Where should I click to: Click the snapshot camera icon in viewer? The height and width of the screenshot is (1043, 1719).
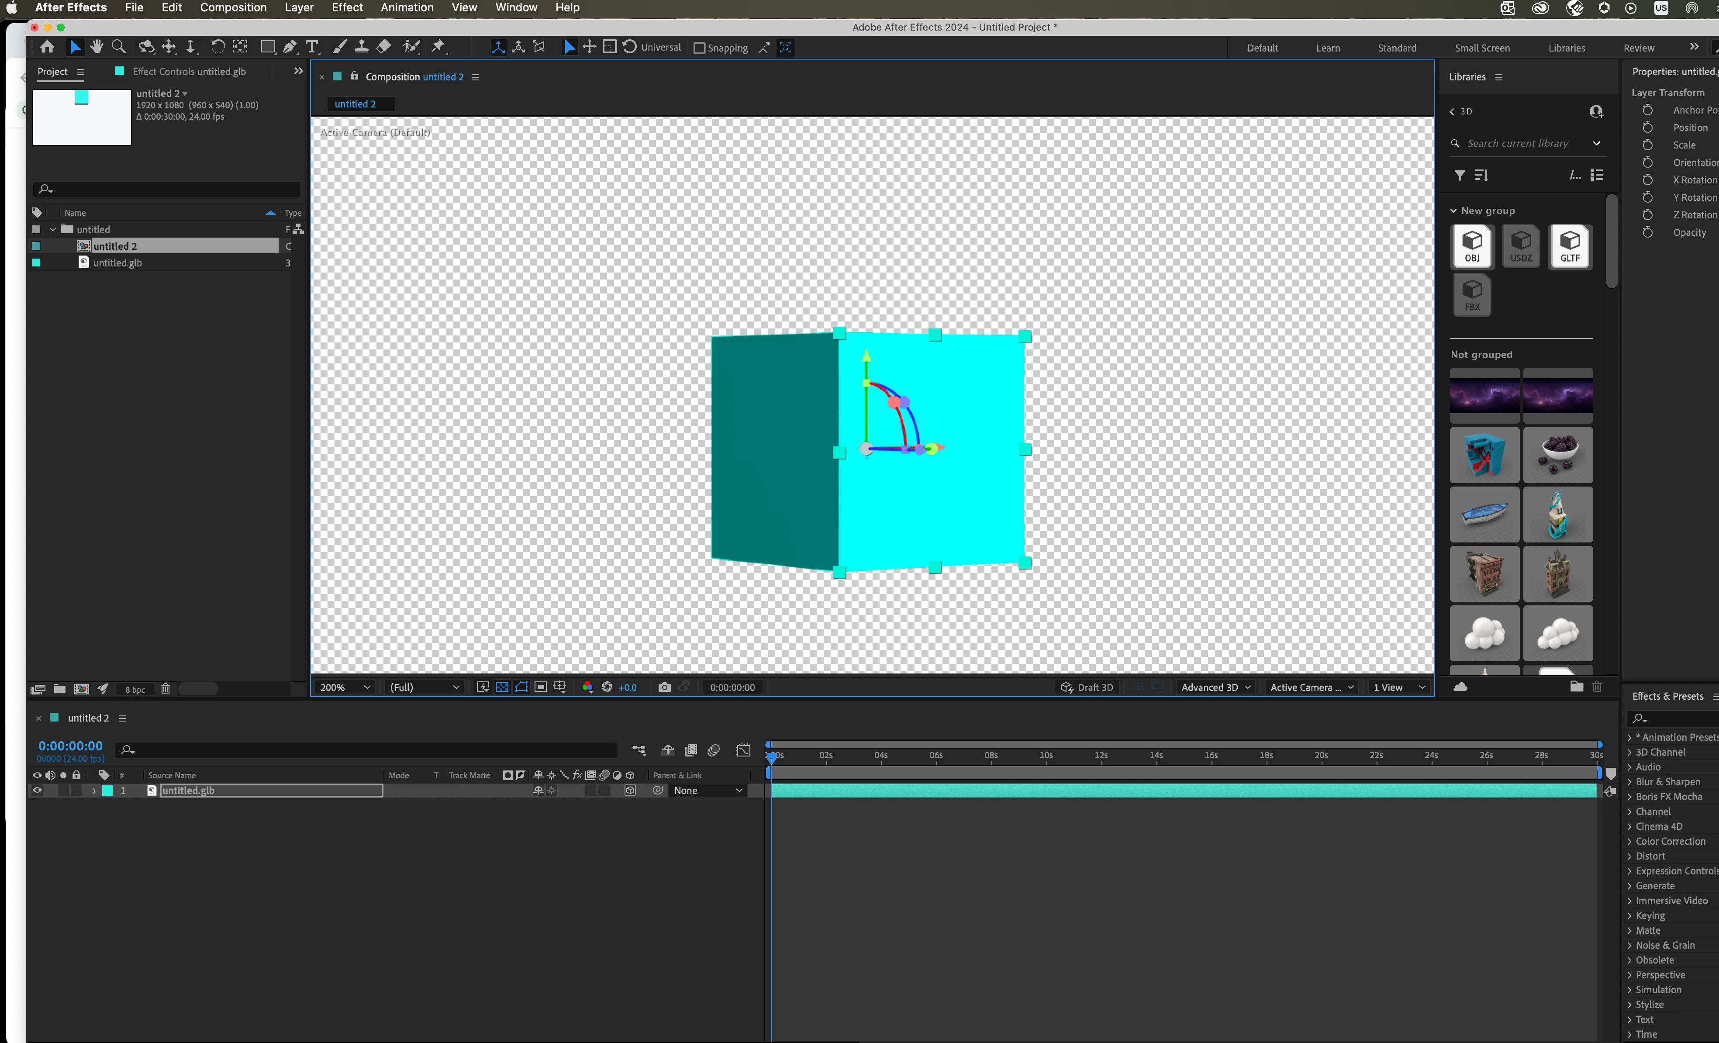pos(664,687)
